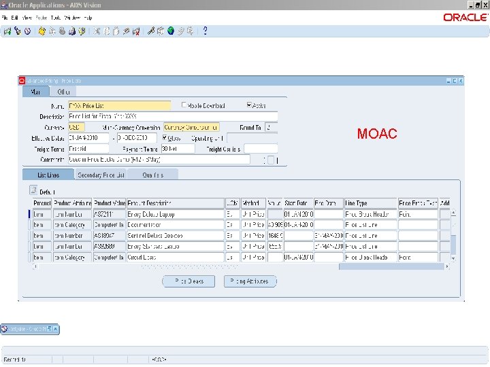Open the Secondary Price List tab
This screenshot has height=367, width=490.
pos(101,175)
